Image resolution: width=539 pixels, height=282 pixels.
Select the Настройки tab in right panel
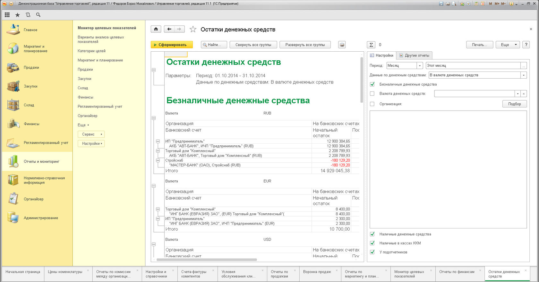[x=381, y=56]
